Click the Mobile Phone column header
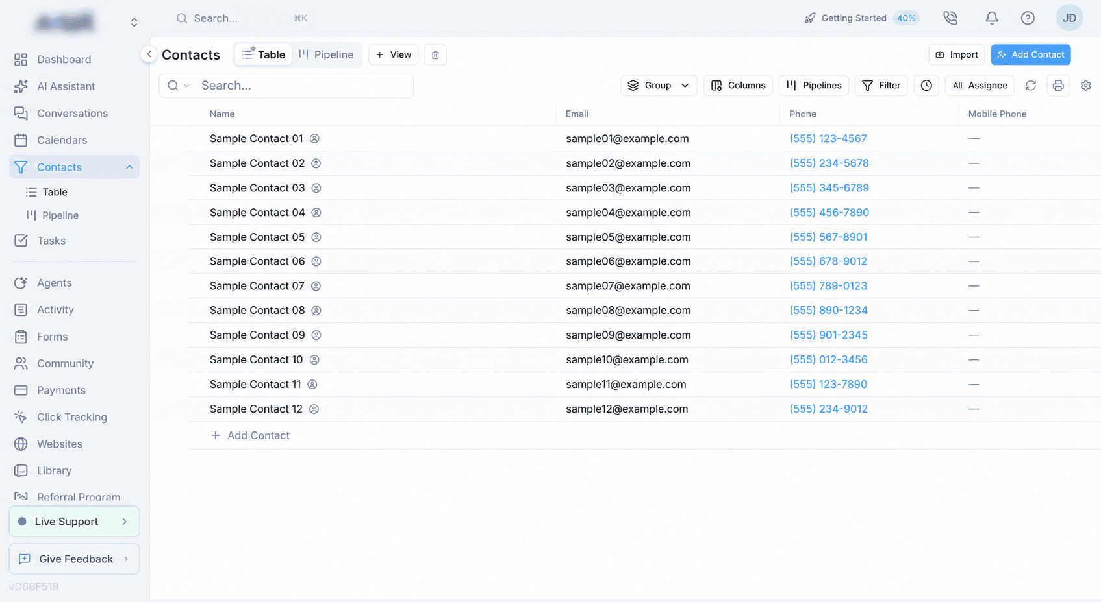Viewport: 1101px width, 602px height. 997,114
